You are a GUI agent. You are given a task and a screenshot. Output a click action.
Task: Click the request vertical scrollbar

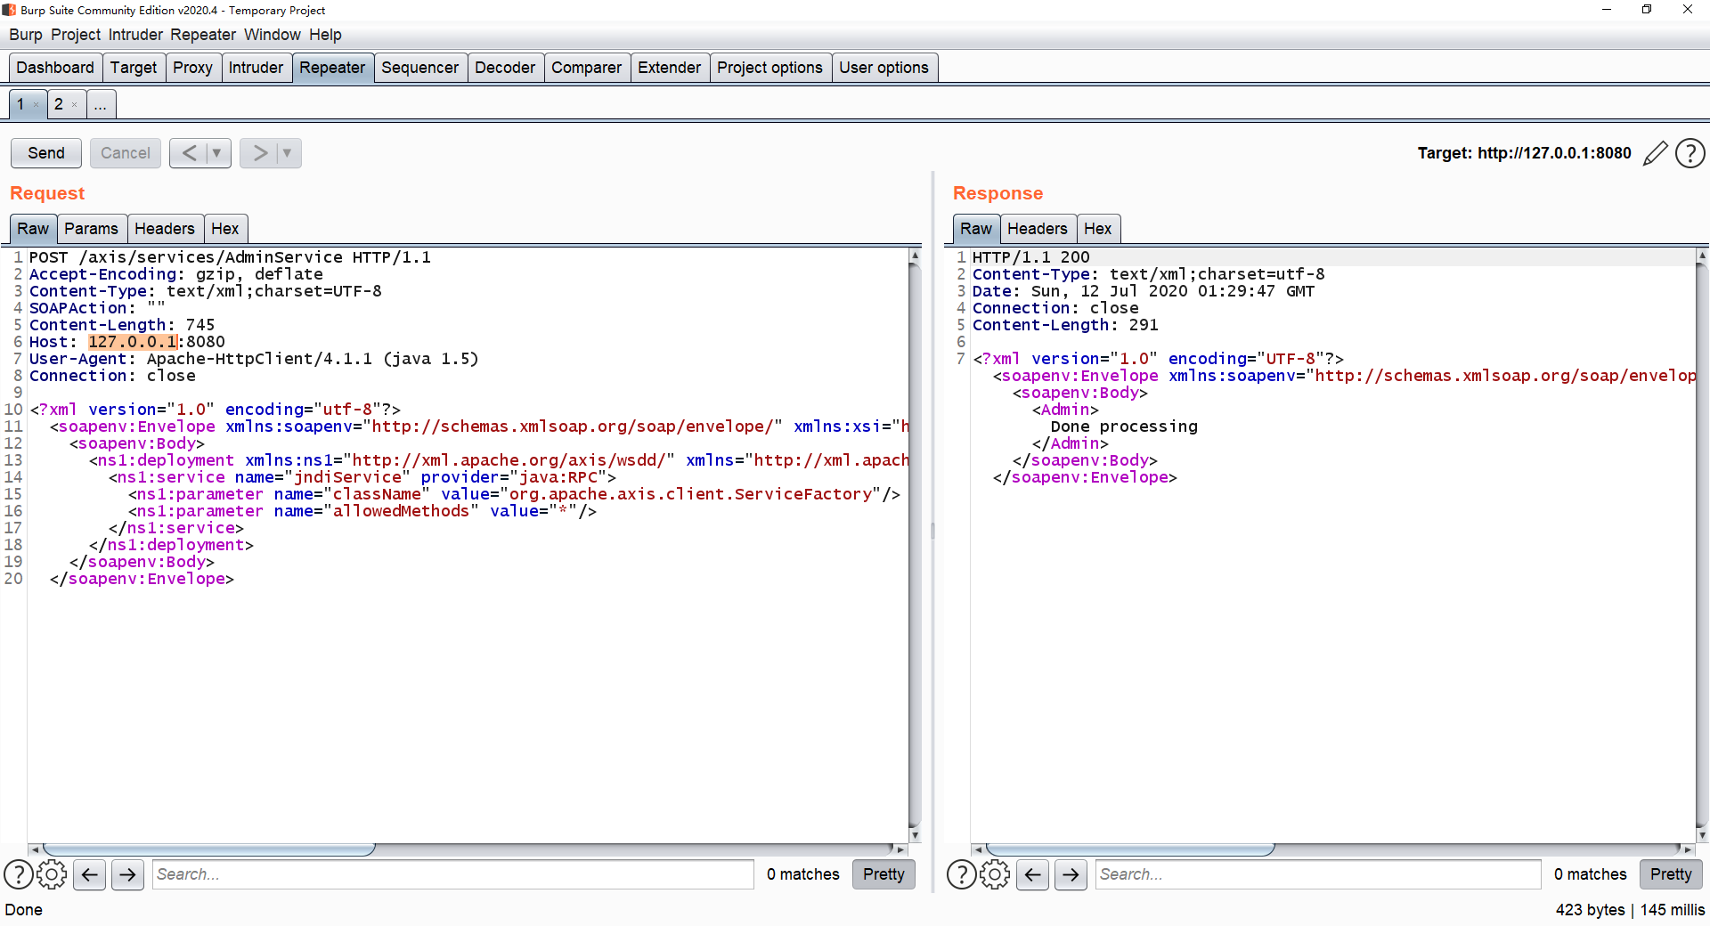pyautogui.click(x=915, y=546)
